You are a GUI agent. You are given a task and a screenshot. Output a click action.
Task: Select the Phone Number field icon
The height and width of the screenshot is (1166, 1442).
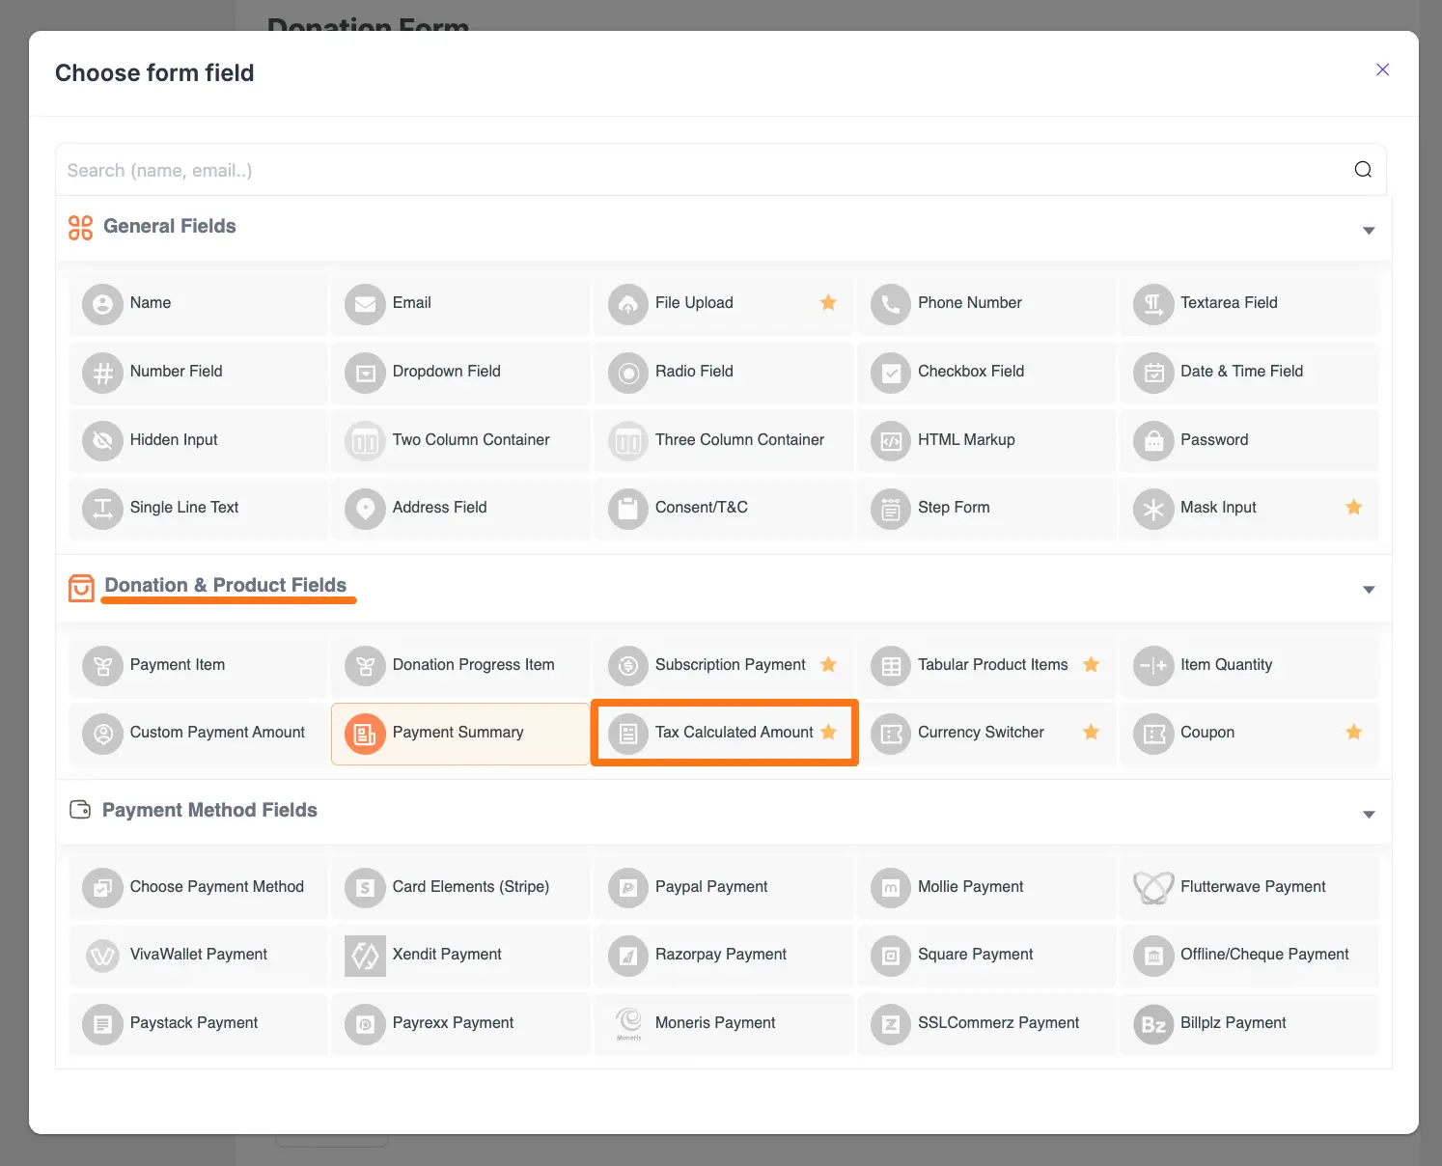point(890,303)
